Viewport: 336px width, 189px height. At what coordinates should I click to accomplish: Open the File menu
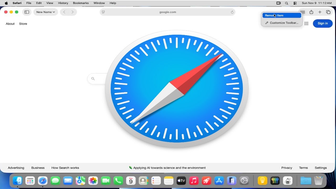coord(29,3)
